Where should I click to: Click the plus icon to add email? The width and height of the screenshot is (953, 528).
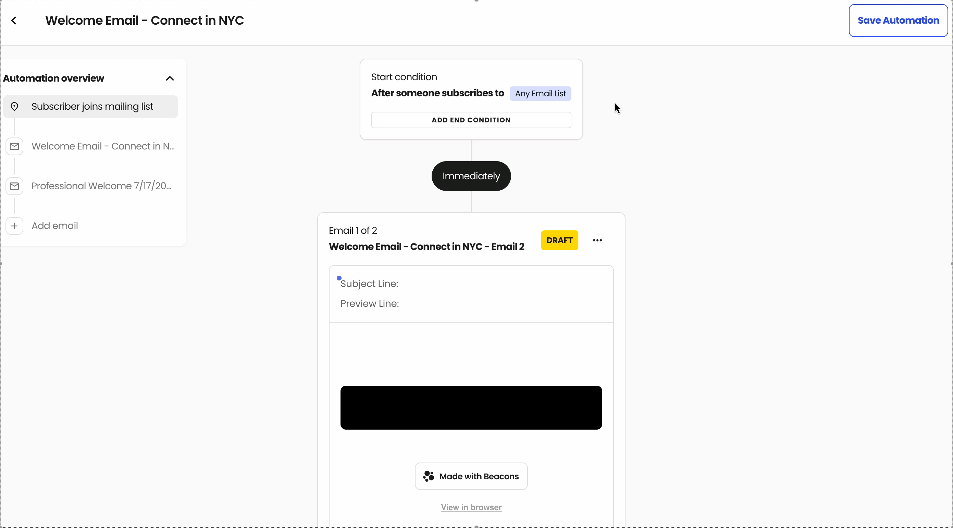tap(14, 226)
